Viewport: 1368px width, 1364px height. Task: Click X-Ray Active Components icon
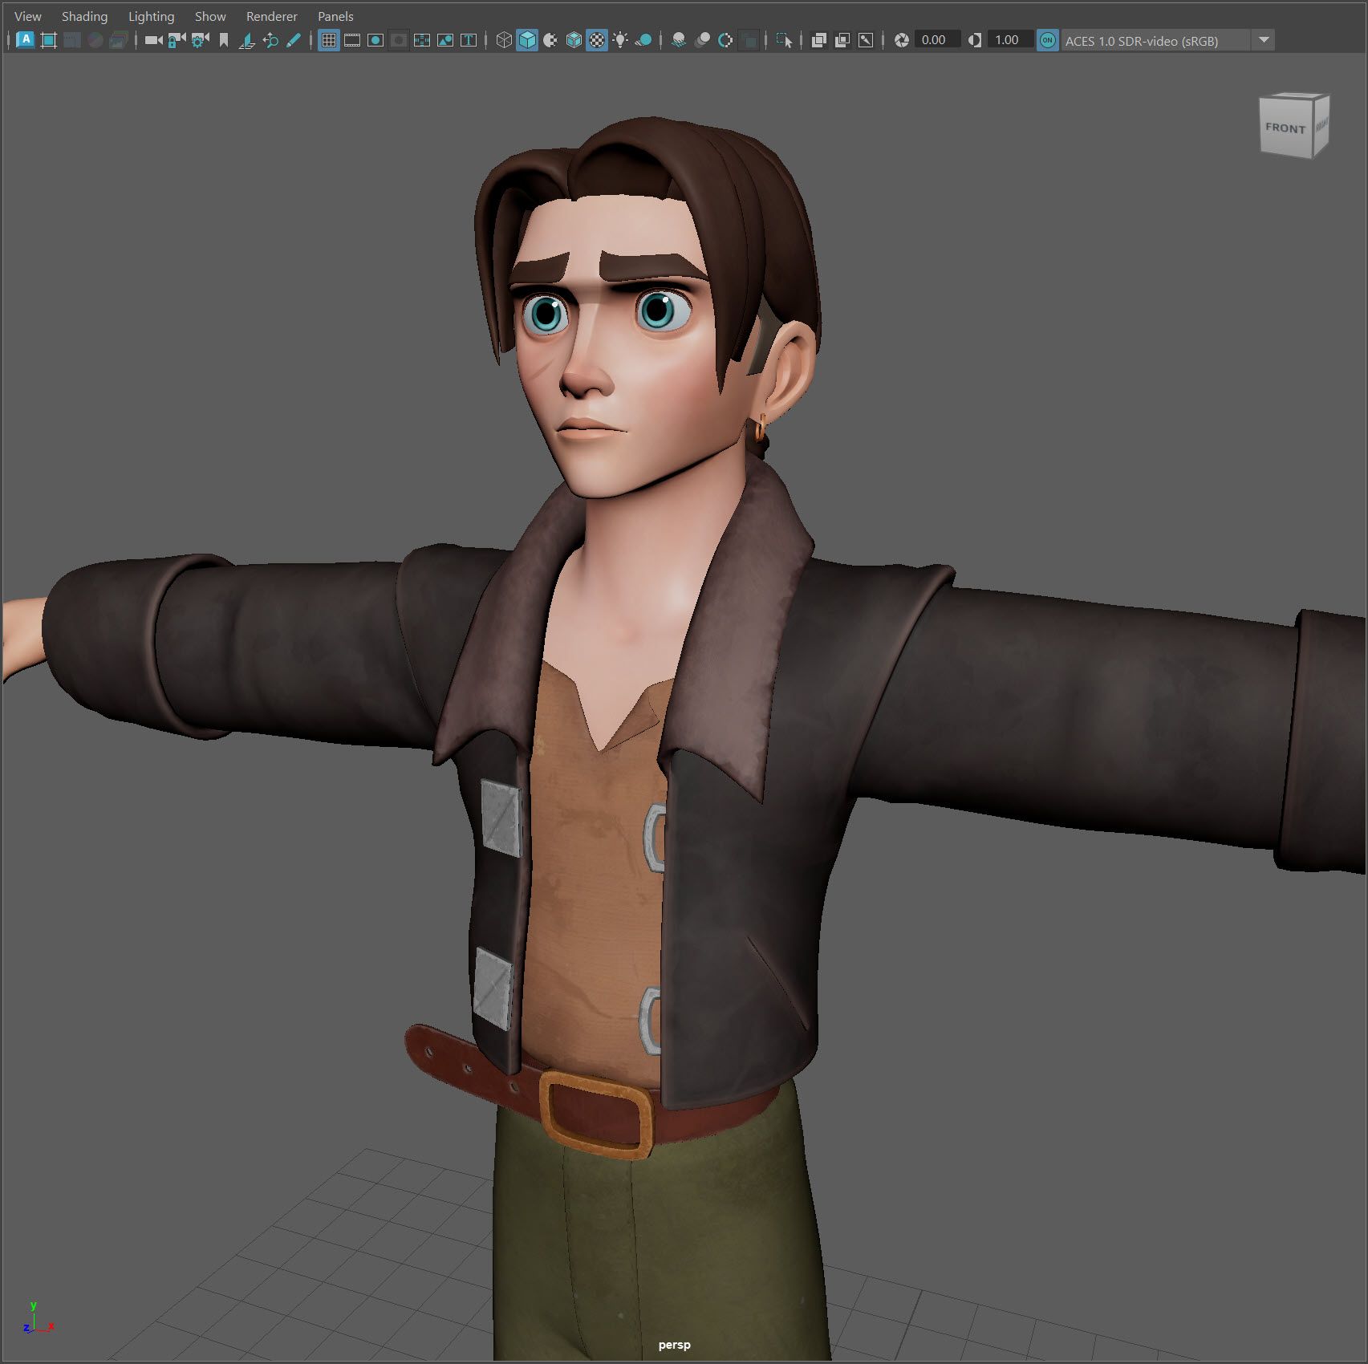coord(842,39)
